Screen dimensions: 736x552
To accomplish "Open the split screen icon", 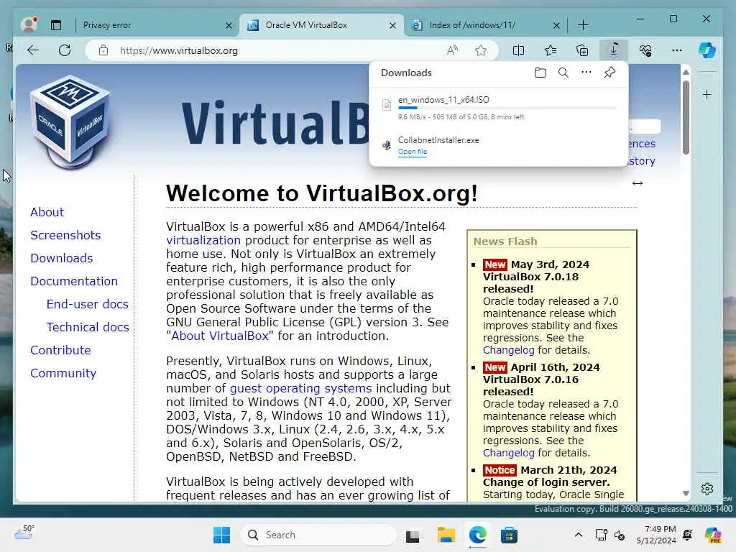I will (x=518, y=50).
